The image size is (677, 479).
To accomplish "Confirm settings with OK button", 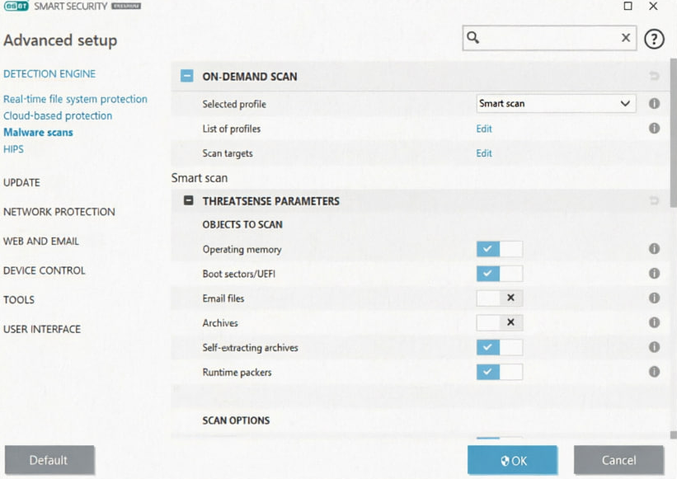I will point(513,460).
